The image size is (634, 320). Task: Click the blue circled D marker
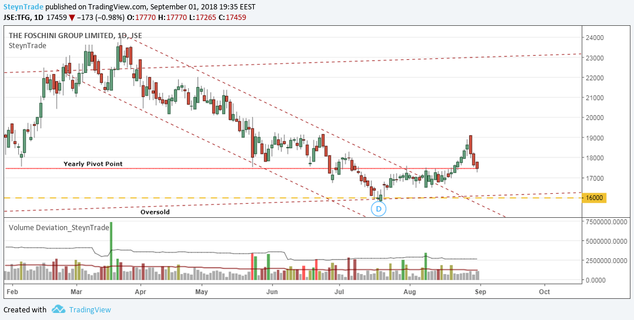pos(379,209)
